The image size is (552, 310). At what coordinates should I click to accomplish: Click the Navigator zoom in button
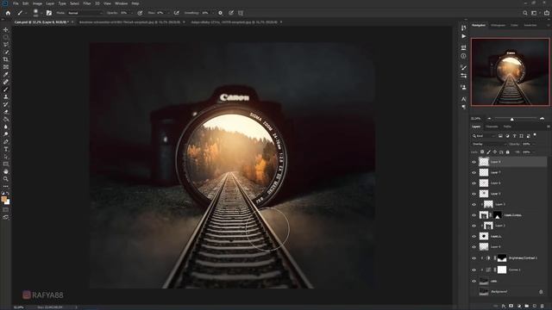click(x=543, y=119)
